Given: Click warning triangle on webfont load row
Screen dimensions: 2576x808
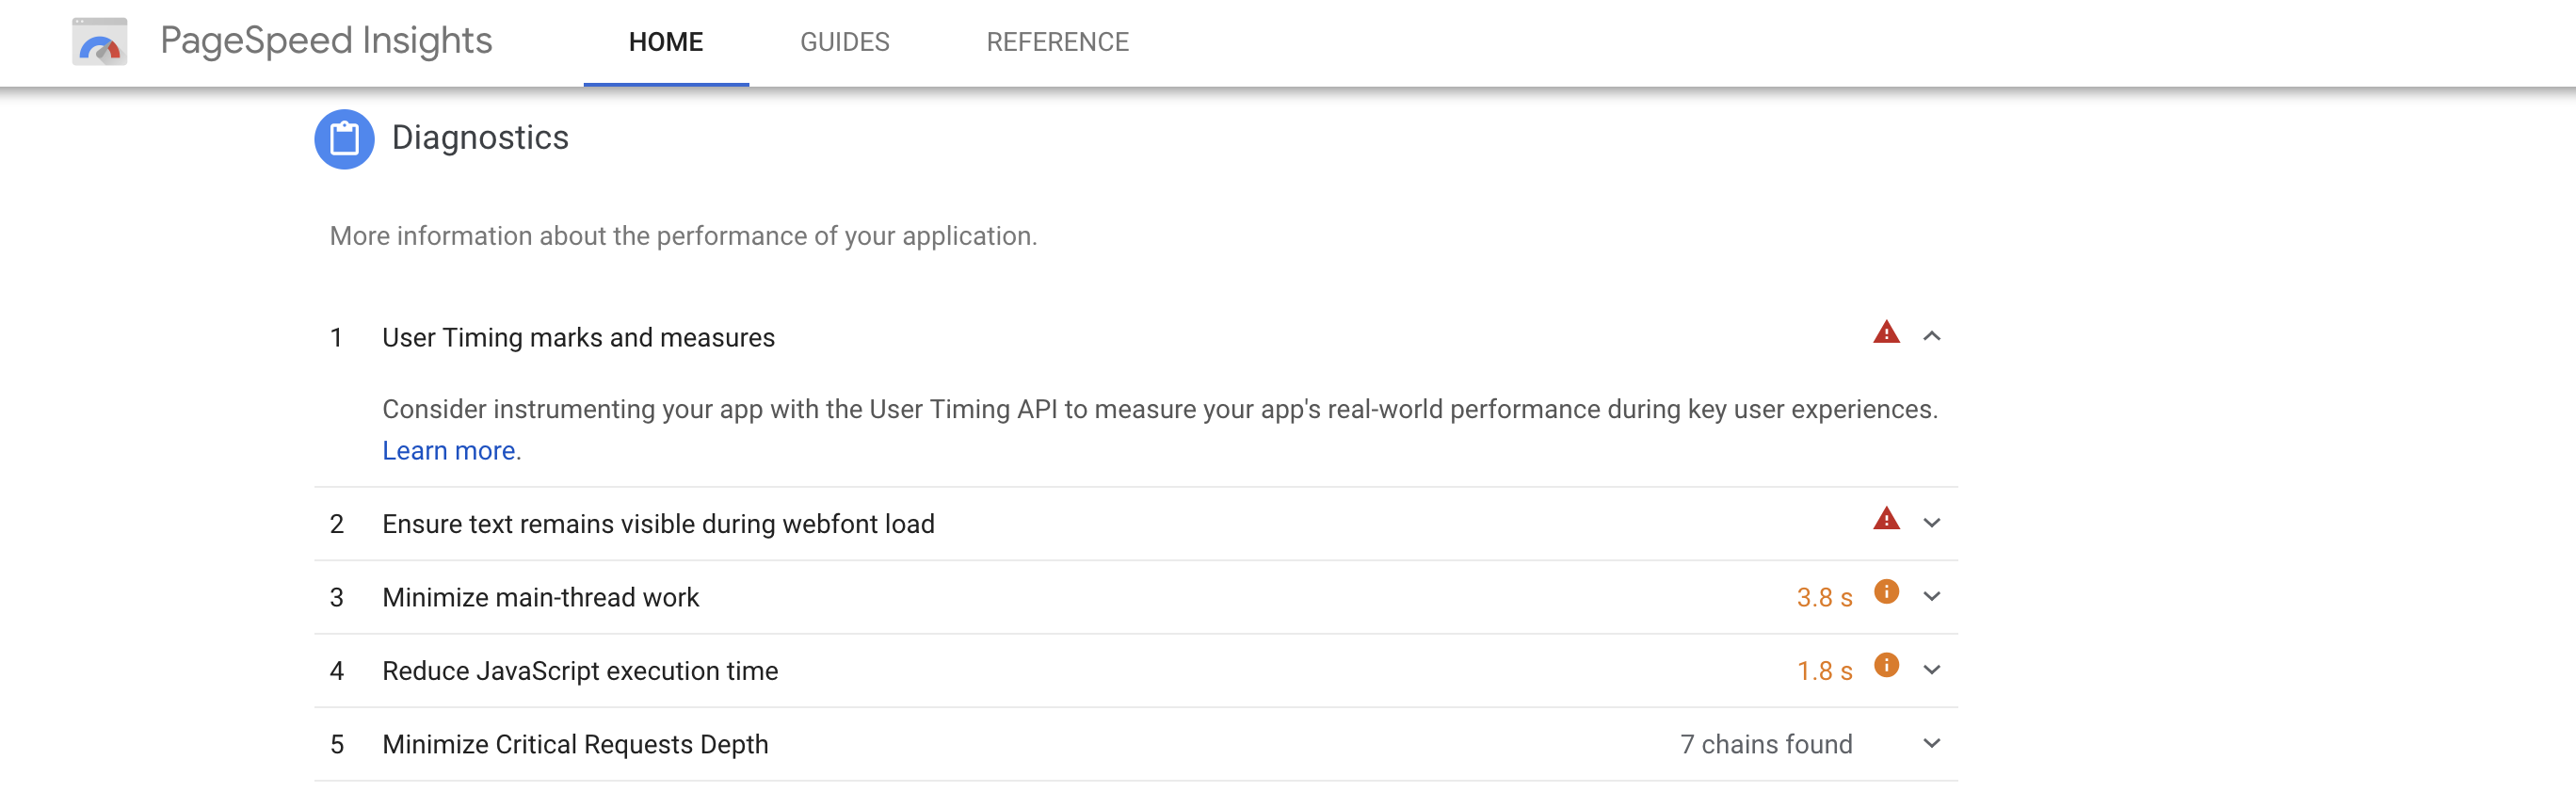Looking at the screenshot, I should click(1886, 519).
